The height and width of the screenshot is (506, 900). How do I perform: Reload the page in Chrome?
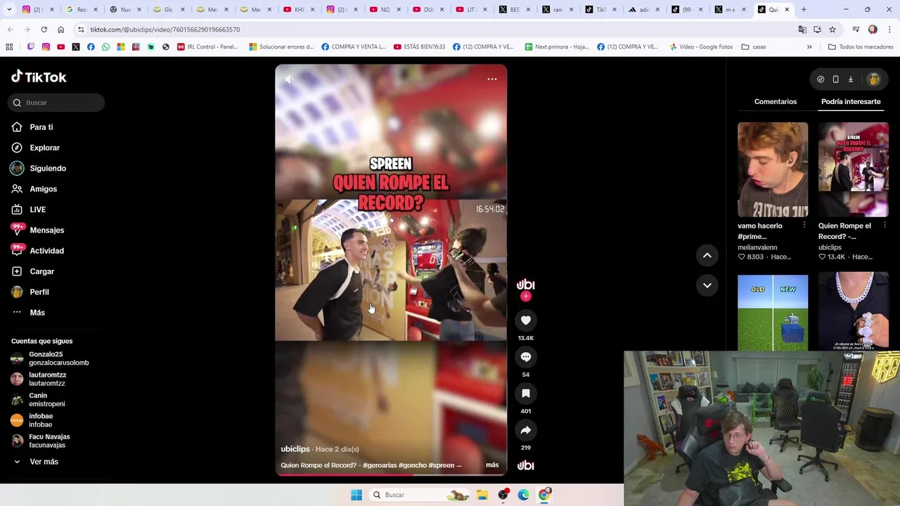[x=44, y=30]
